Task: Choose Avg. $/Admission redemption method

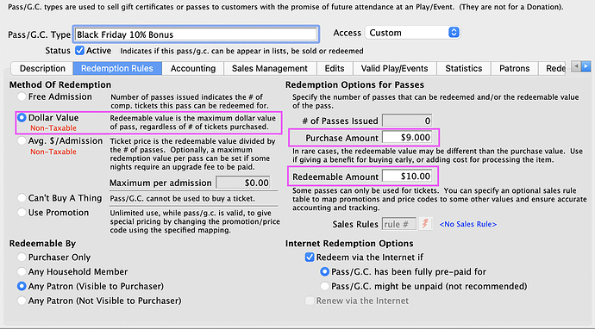Action: coord(22,141)
